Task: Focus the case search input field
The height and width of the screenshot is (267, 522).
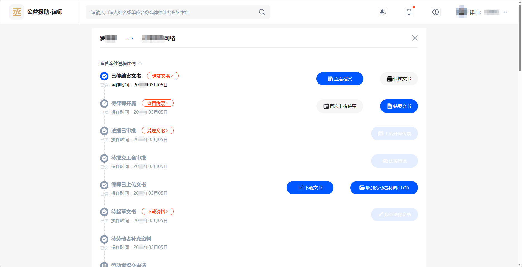Action: pyautogui.click(x=173, y=12)
